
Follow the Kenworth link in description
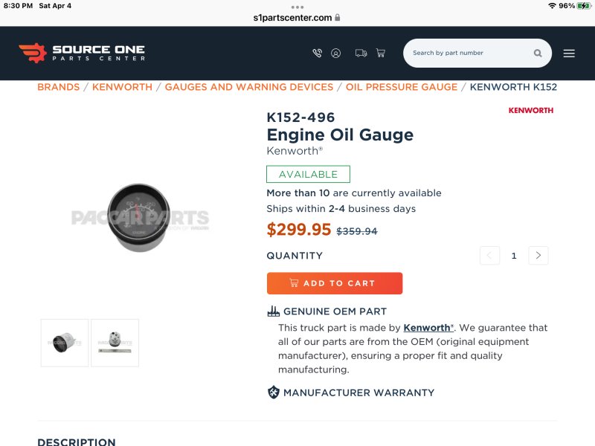427,328
